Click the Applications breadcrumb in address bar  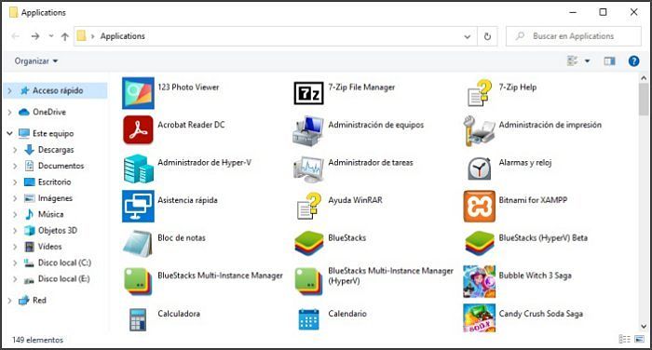click(x=123, y=36)
